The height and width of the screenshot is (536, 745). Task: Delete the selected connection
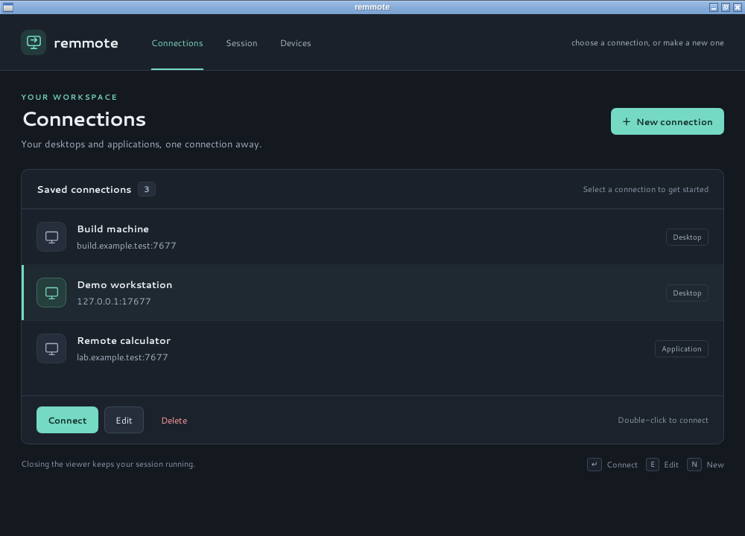174,421
